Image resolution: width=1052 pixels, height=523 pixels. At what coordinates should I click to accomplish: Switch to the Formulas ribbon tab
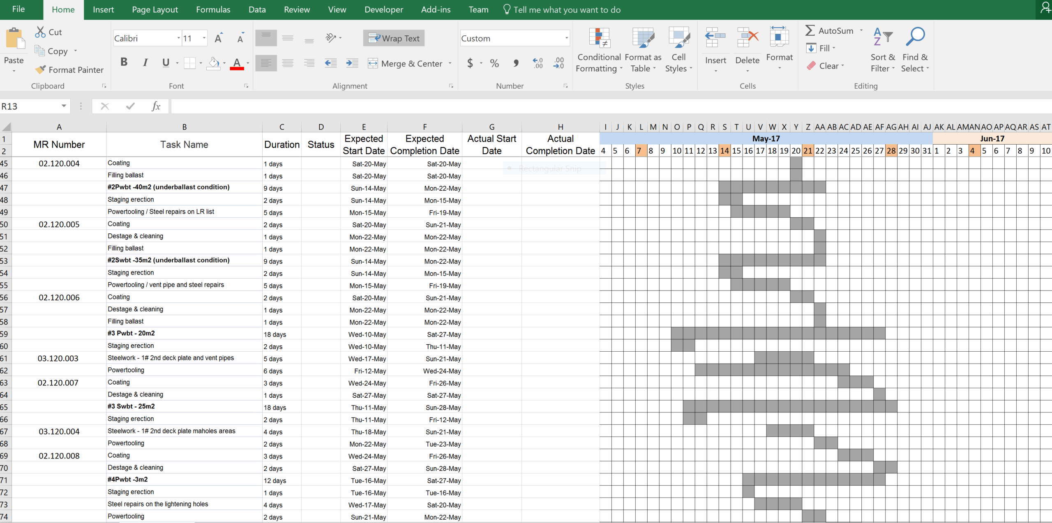pos(213,9)
